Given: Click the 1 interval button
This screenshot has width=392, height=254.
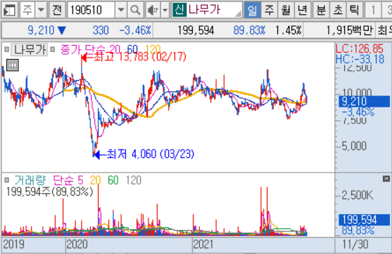Looking at the screenshot, I should click(x=373, y=10).
